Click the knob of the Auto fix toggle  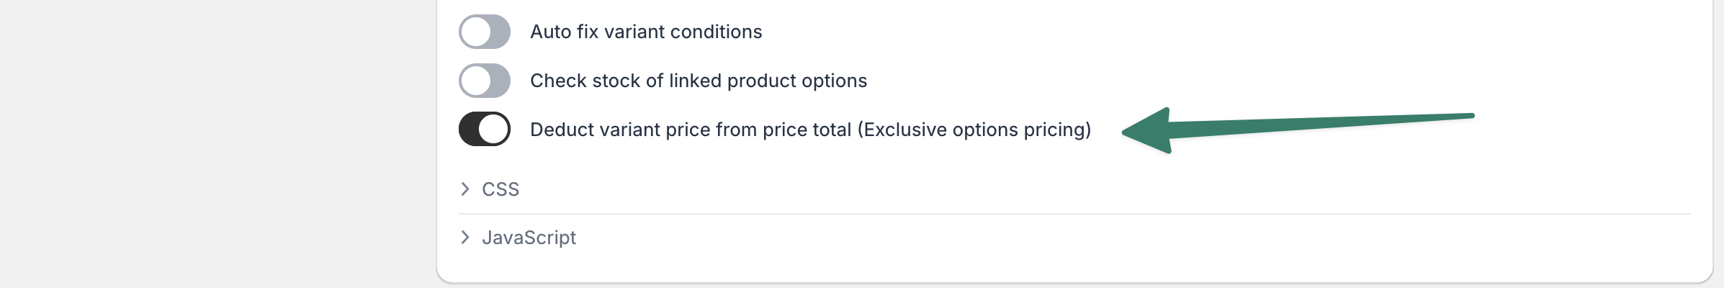[475, 32]
